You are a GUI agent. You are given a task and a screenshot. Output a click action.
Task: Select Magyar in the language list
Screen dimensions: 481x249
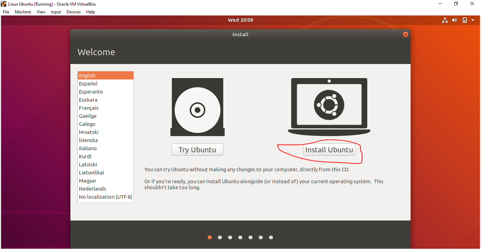pyautogui.click(x=106, y=181)
